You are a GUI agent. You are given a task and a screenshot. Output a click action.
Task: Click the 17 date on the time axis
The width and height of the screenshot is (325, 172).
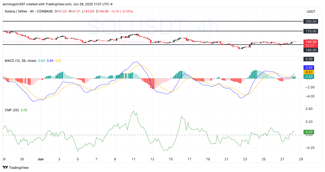189,159
